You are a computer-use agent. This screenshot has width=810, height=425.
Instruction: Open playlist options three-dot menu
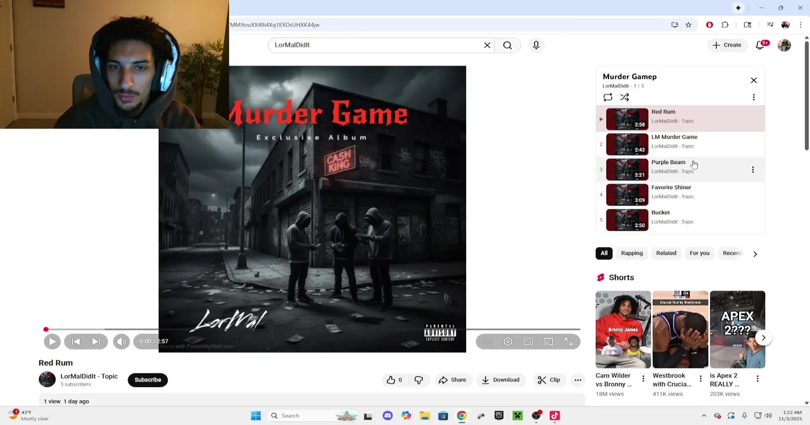pos(753,97)
